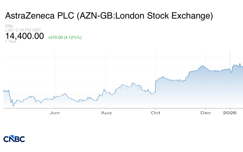This screenshot has height=152, width=243.
Task: Click the Aug axis label
Action: (x=106, y=112)
